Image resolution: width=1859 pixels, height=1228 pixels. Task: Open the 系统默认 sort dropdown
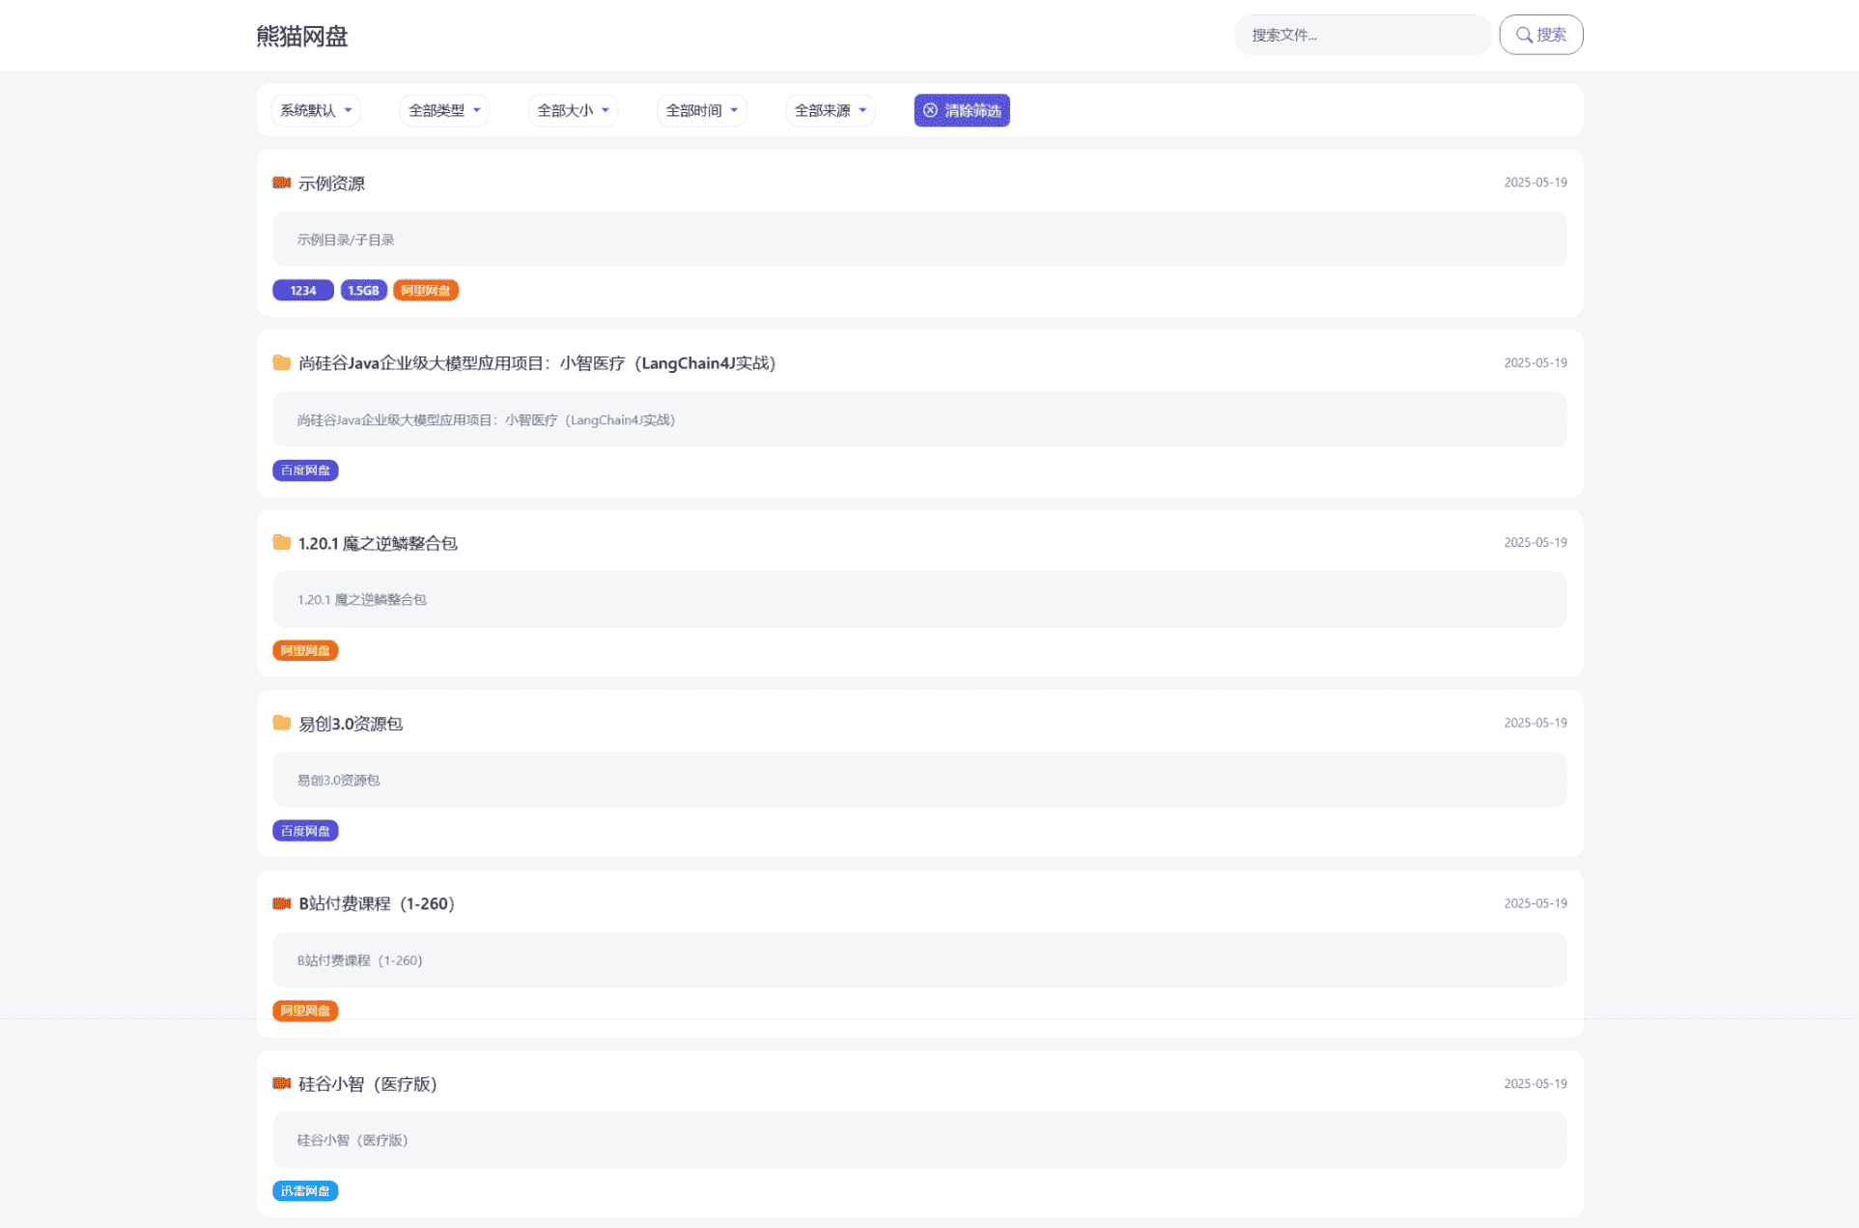[x=316, y=111]
